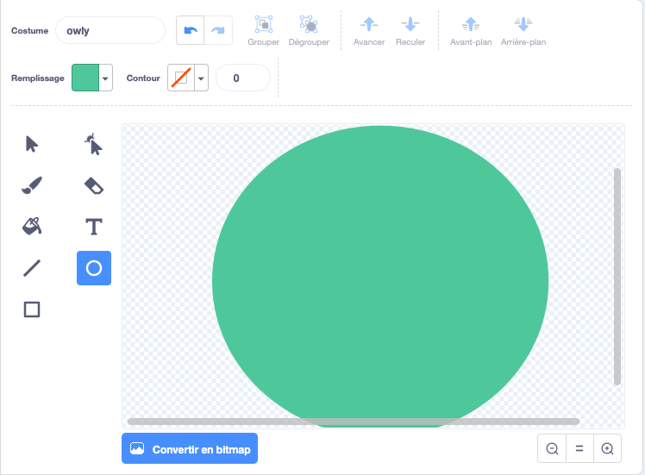This screenshot has height=475, width=645.
Task: Choose the Reshape tool
Action: coord(94,144)
